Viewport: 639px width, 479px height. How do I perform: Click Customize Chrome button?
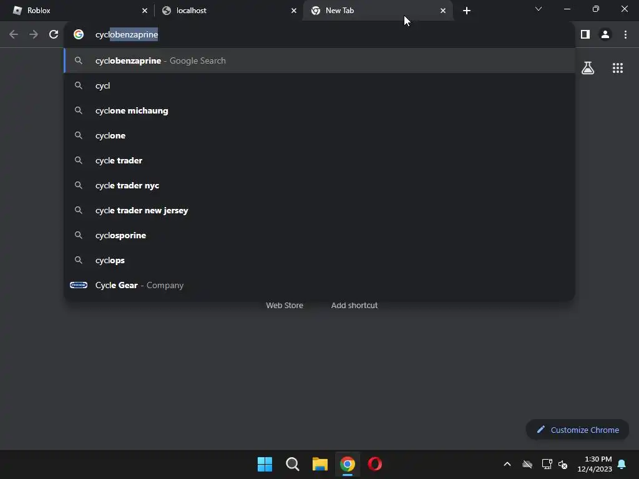[577, 430]
